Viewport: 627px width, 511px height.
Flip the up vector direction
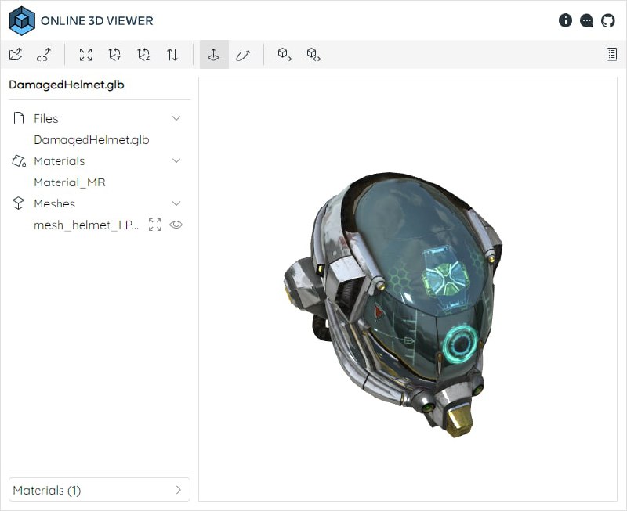pyautogui.click(x=172, y=55)
